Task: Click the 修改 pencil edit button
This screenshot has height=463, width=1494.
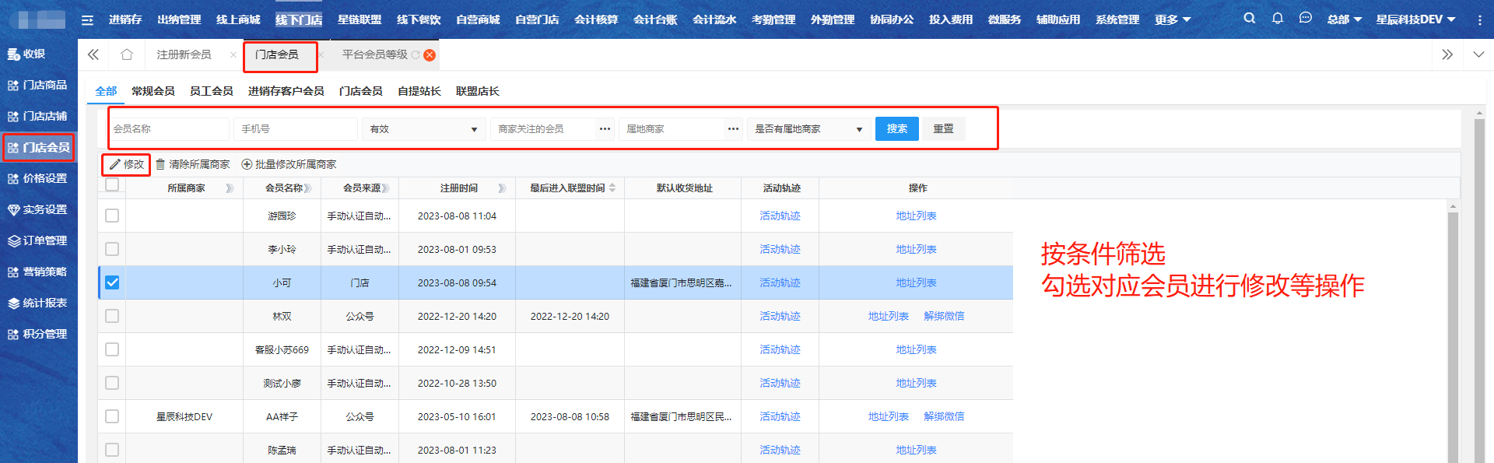Action: click(x=126, y=164)
